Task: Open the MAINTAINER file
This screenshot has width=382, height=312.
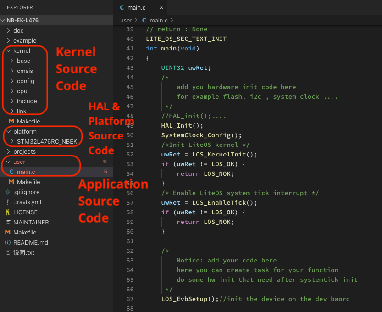Action: point(31,222)
